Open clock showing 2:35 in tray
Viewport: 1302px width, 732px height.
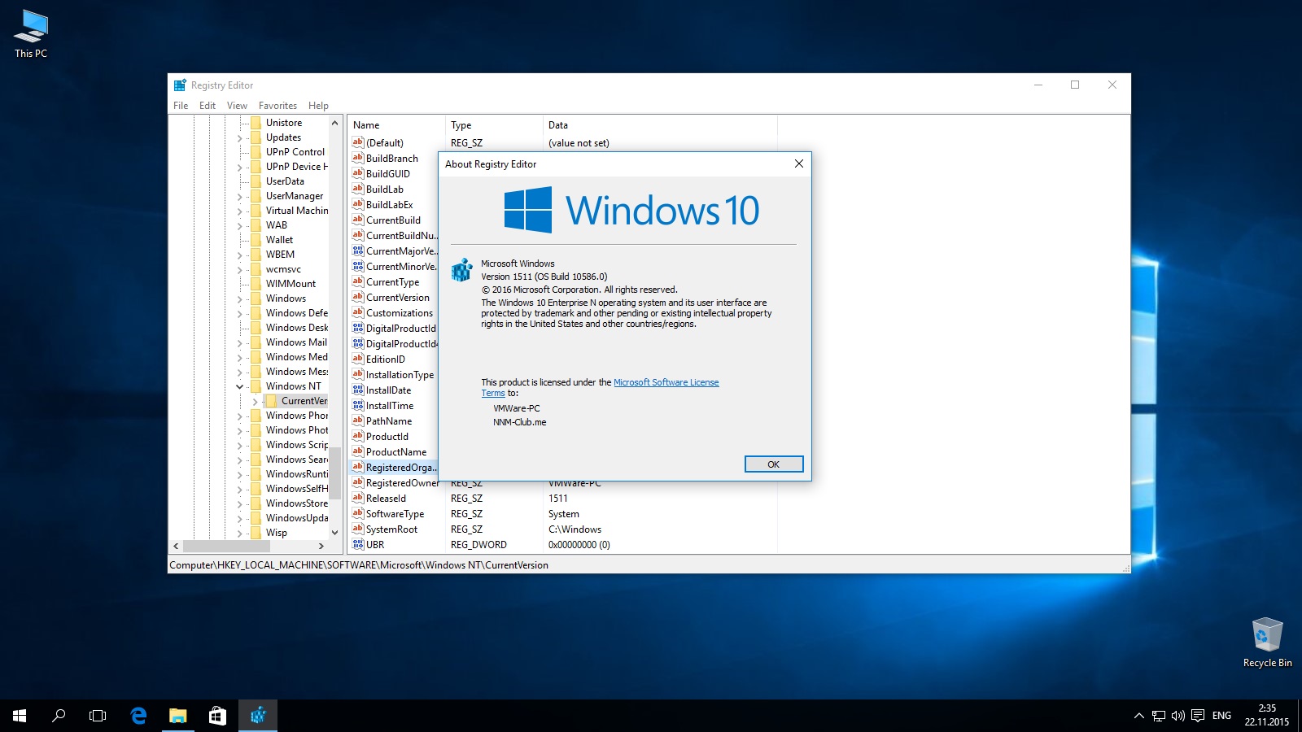click(1267, 715)
